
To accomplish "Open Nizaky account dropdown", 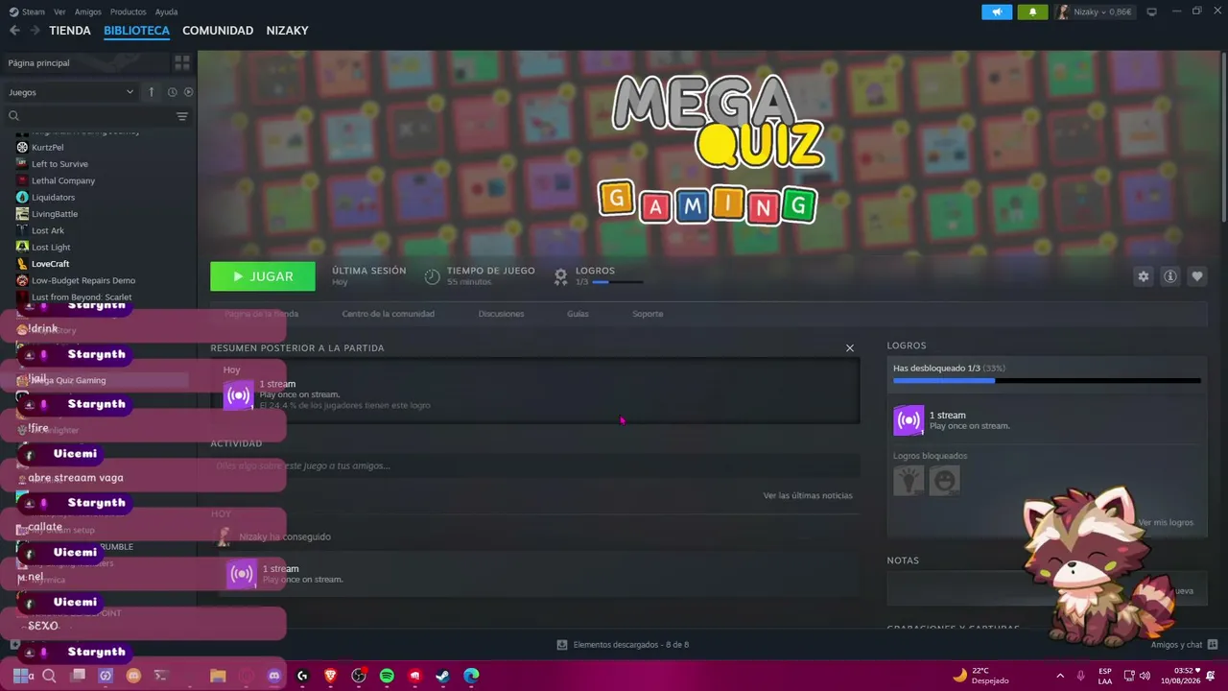I will point(1095,12).
